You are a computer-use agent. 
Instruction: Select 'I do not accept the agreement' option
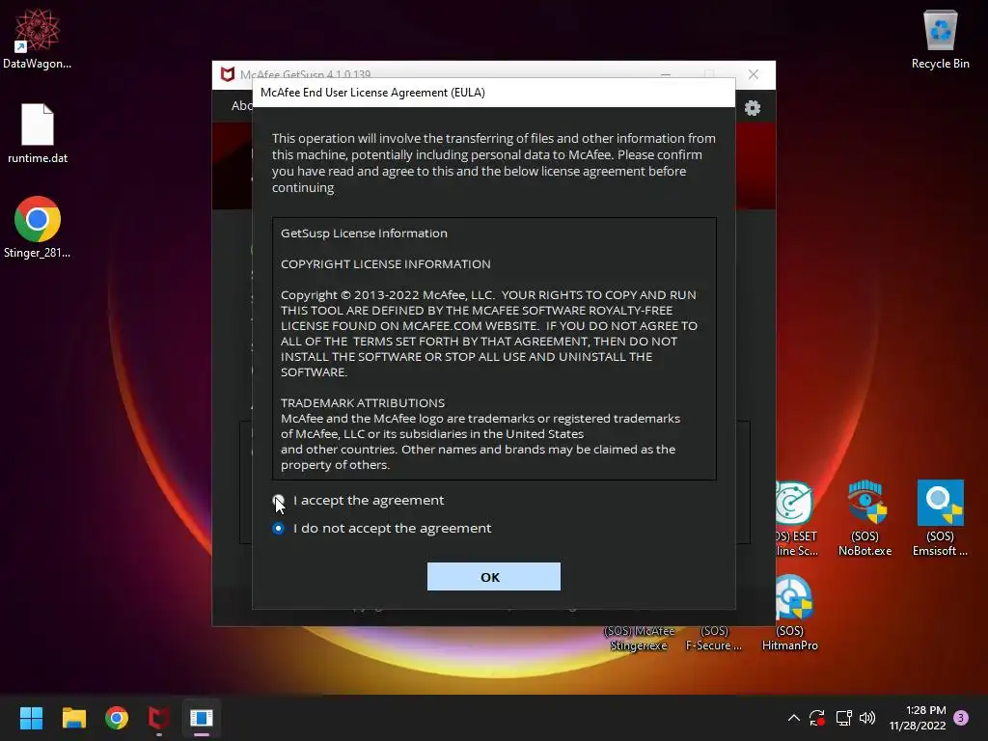click(x=279, y=528)
